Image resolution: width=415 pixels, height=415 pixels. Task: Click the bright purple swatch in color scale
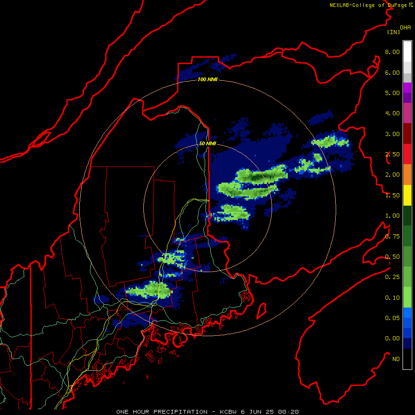tap(407, 88)
